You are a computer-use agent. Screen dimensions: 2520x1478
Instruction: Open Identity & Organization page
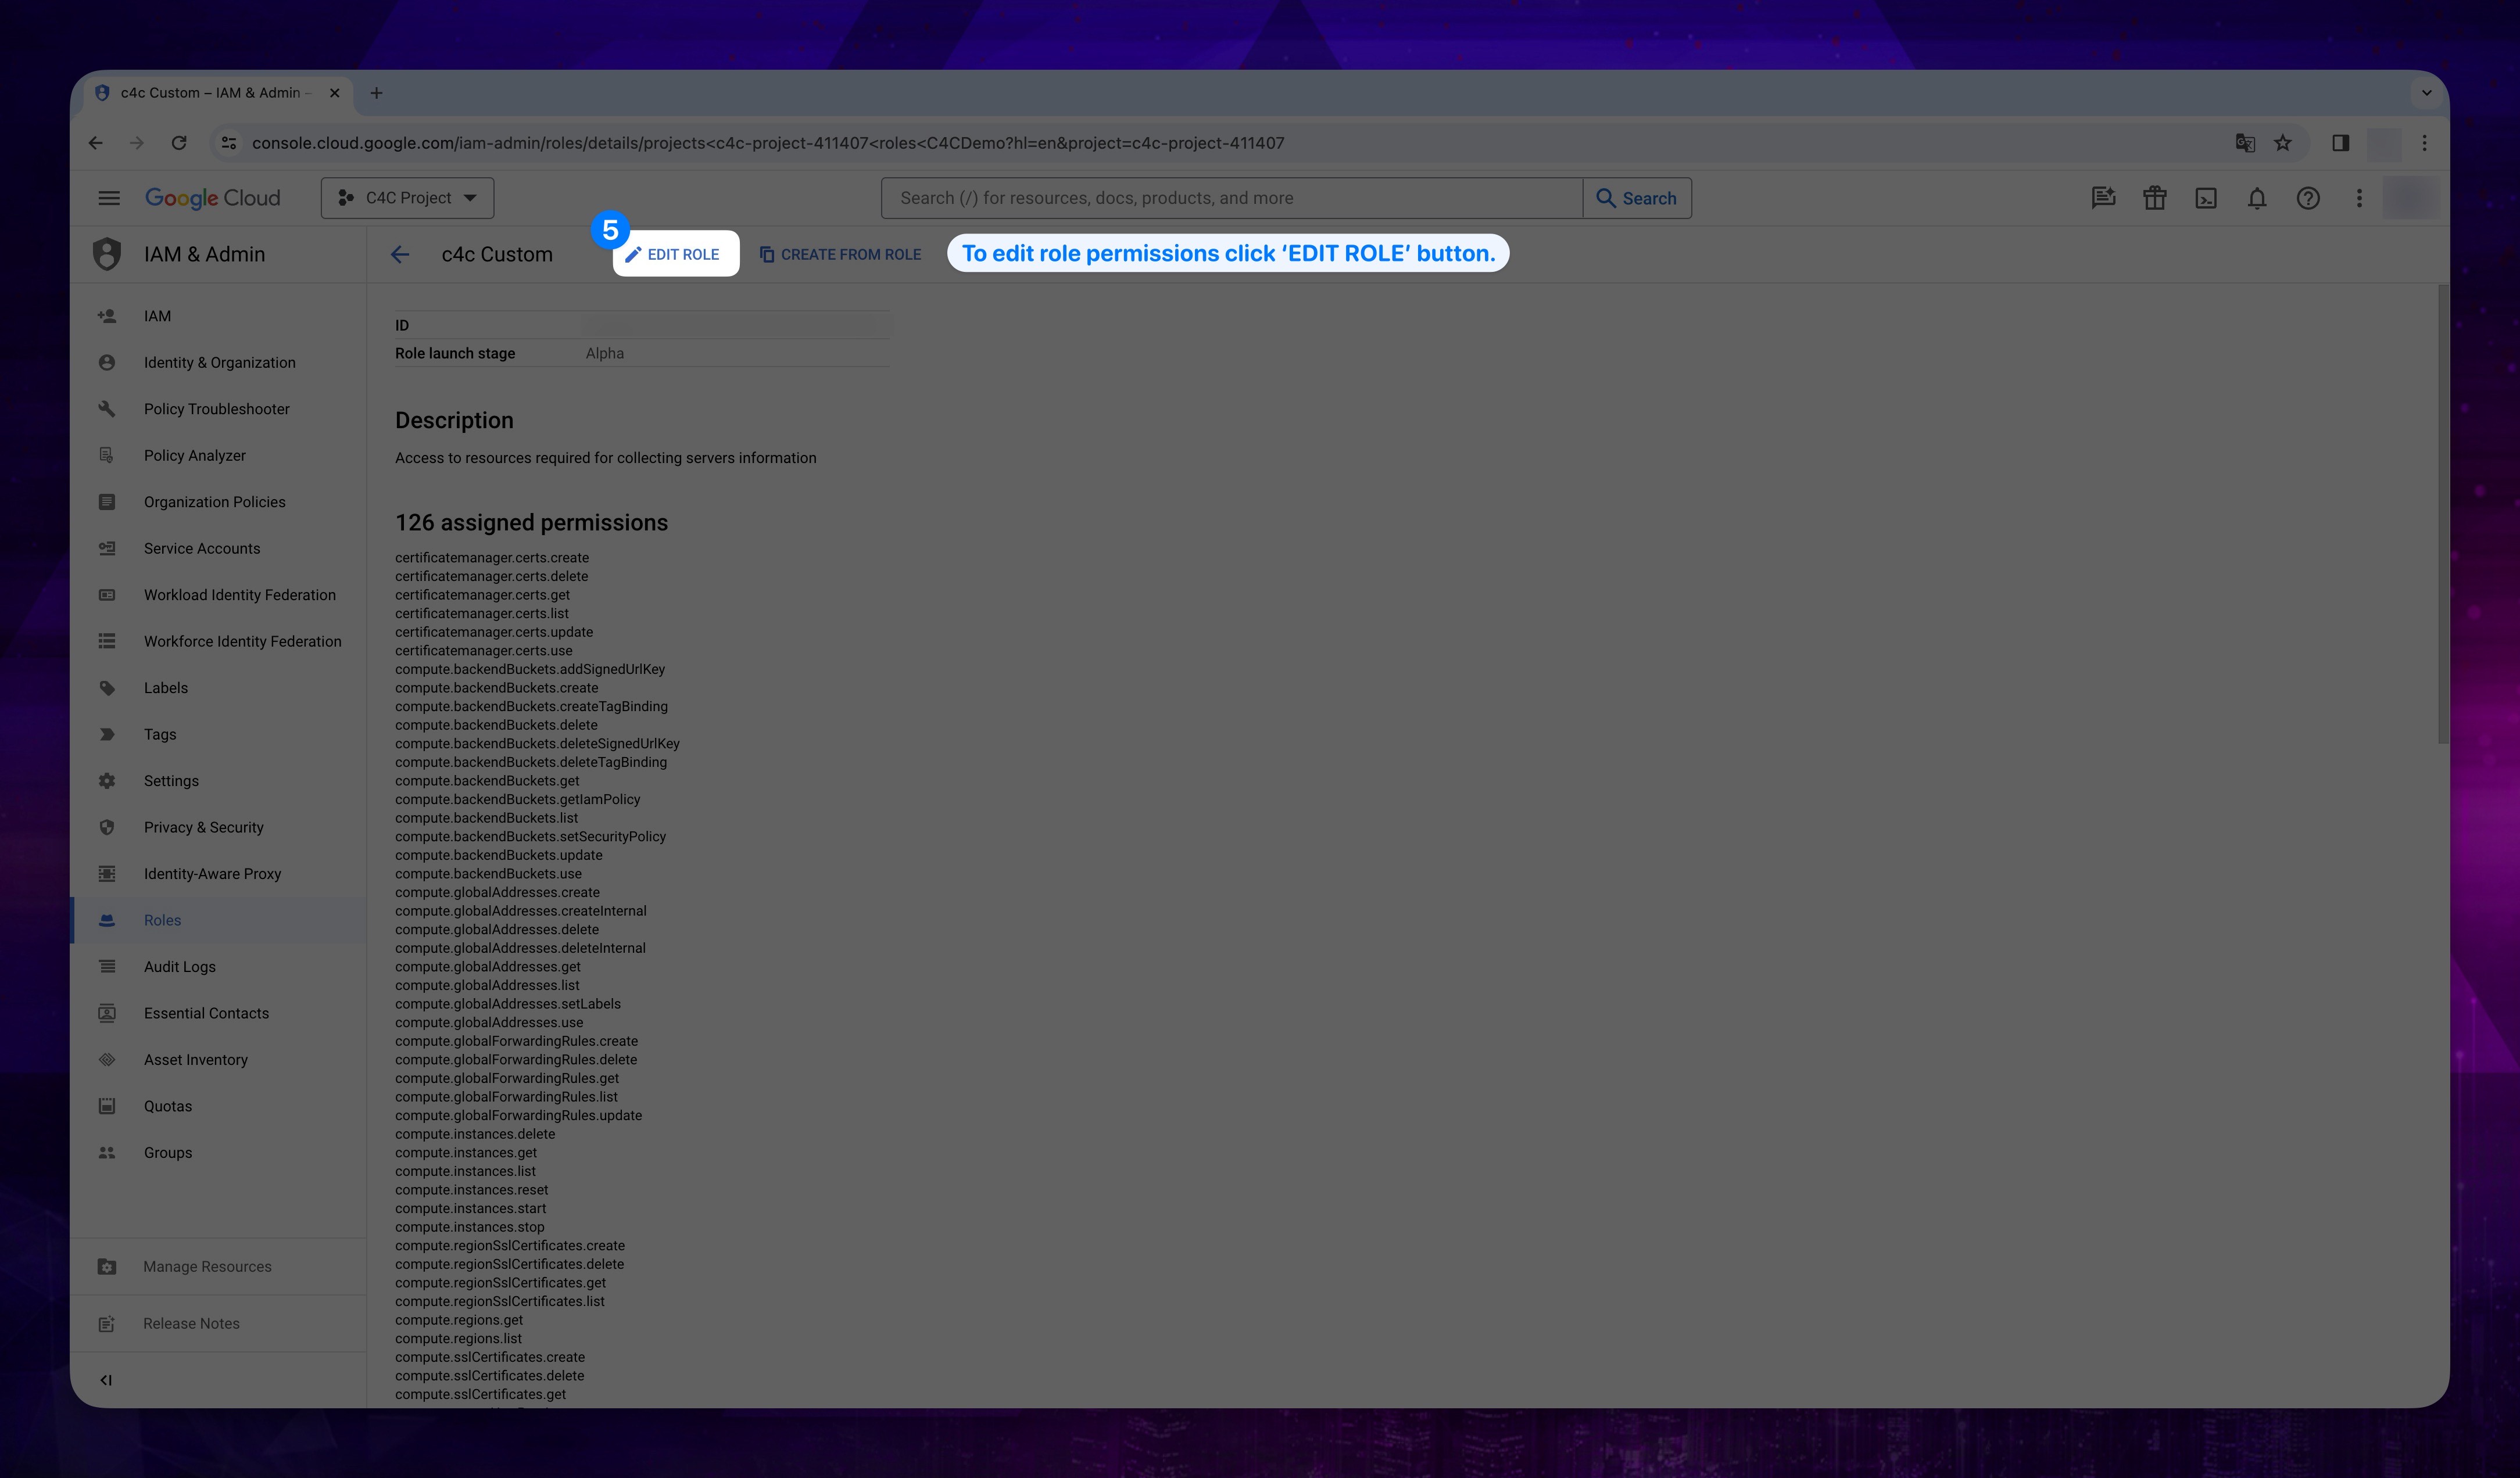218,363
